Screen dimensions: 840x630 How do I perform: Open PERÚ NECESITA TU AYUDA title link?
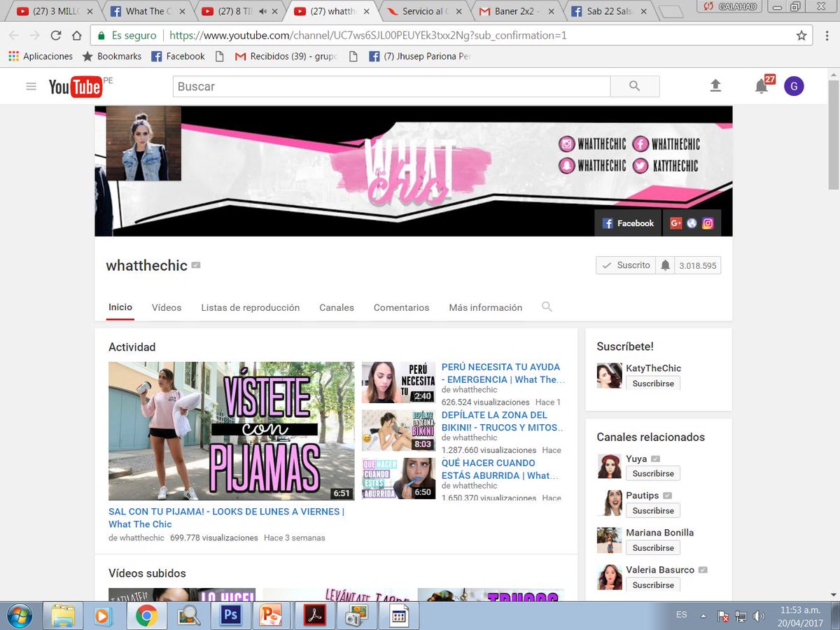coord(503,373)
